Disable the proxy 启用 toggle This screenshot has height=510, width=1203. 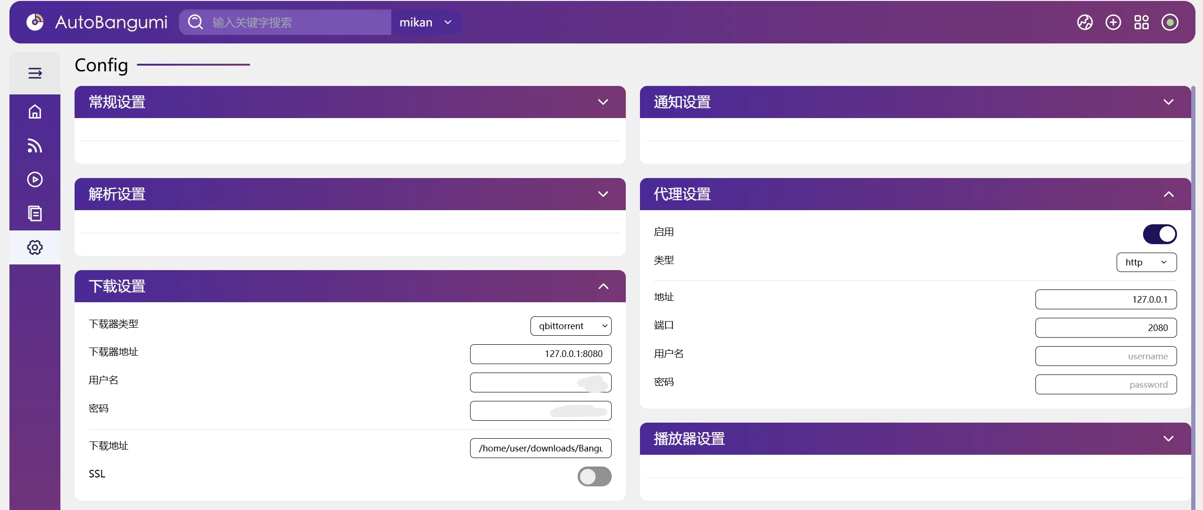tap(1160, 234)
